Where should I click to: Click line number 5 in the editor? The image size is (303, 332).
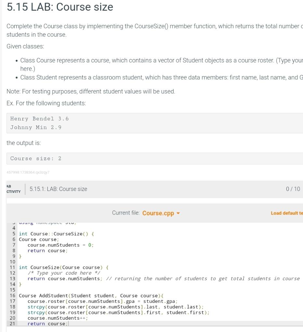(x=13, y=233)
